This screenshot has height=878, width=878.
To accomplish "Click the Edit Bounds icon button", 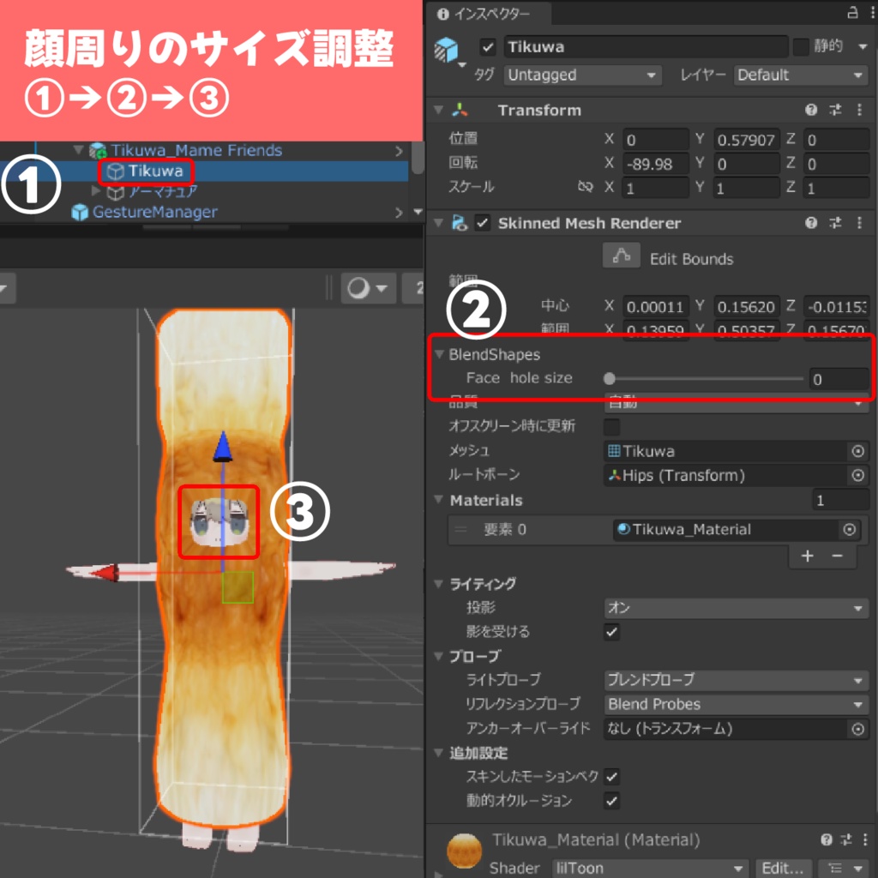I will (621, 256).
